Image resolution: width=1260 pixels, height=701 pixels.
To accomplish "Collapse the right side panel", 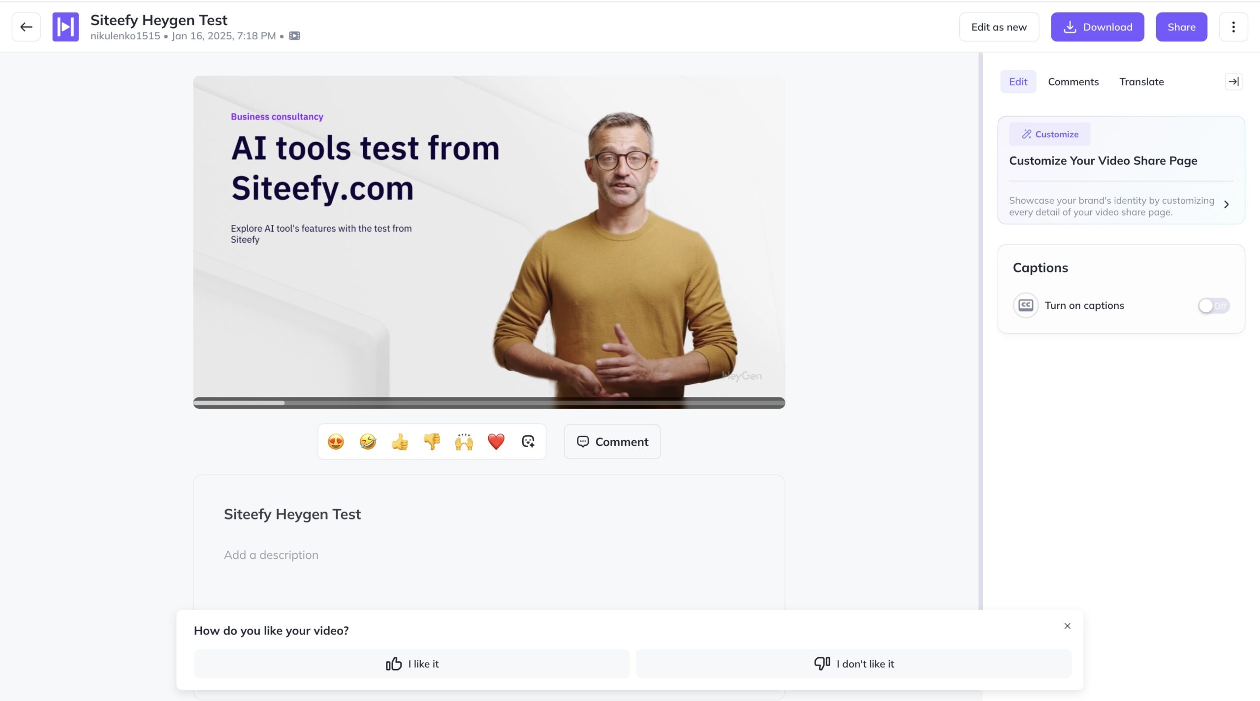I will click(x=1233, y=82).
